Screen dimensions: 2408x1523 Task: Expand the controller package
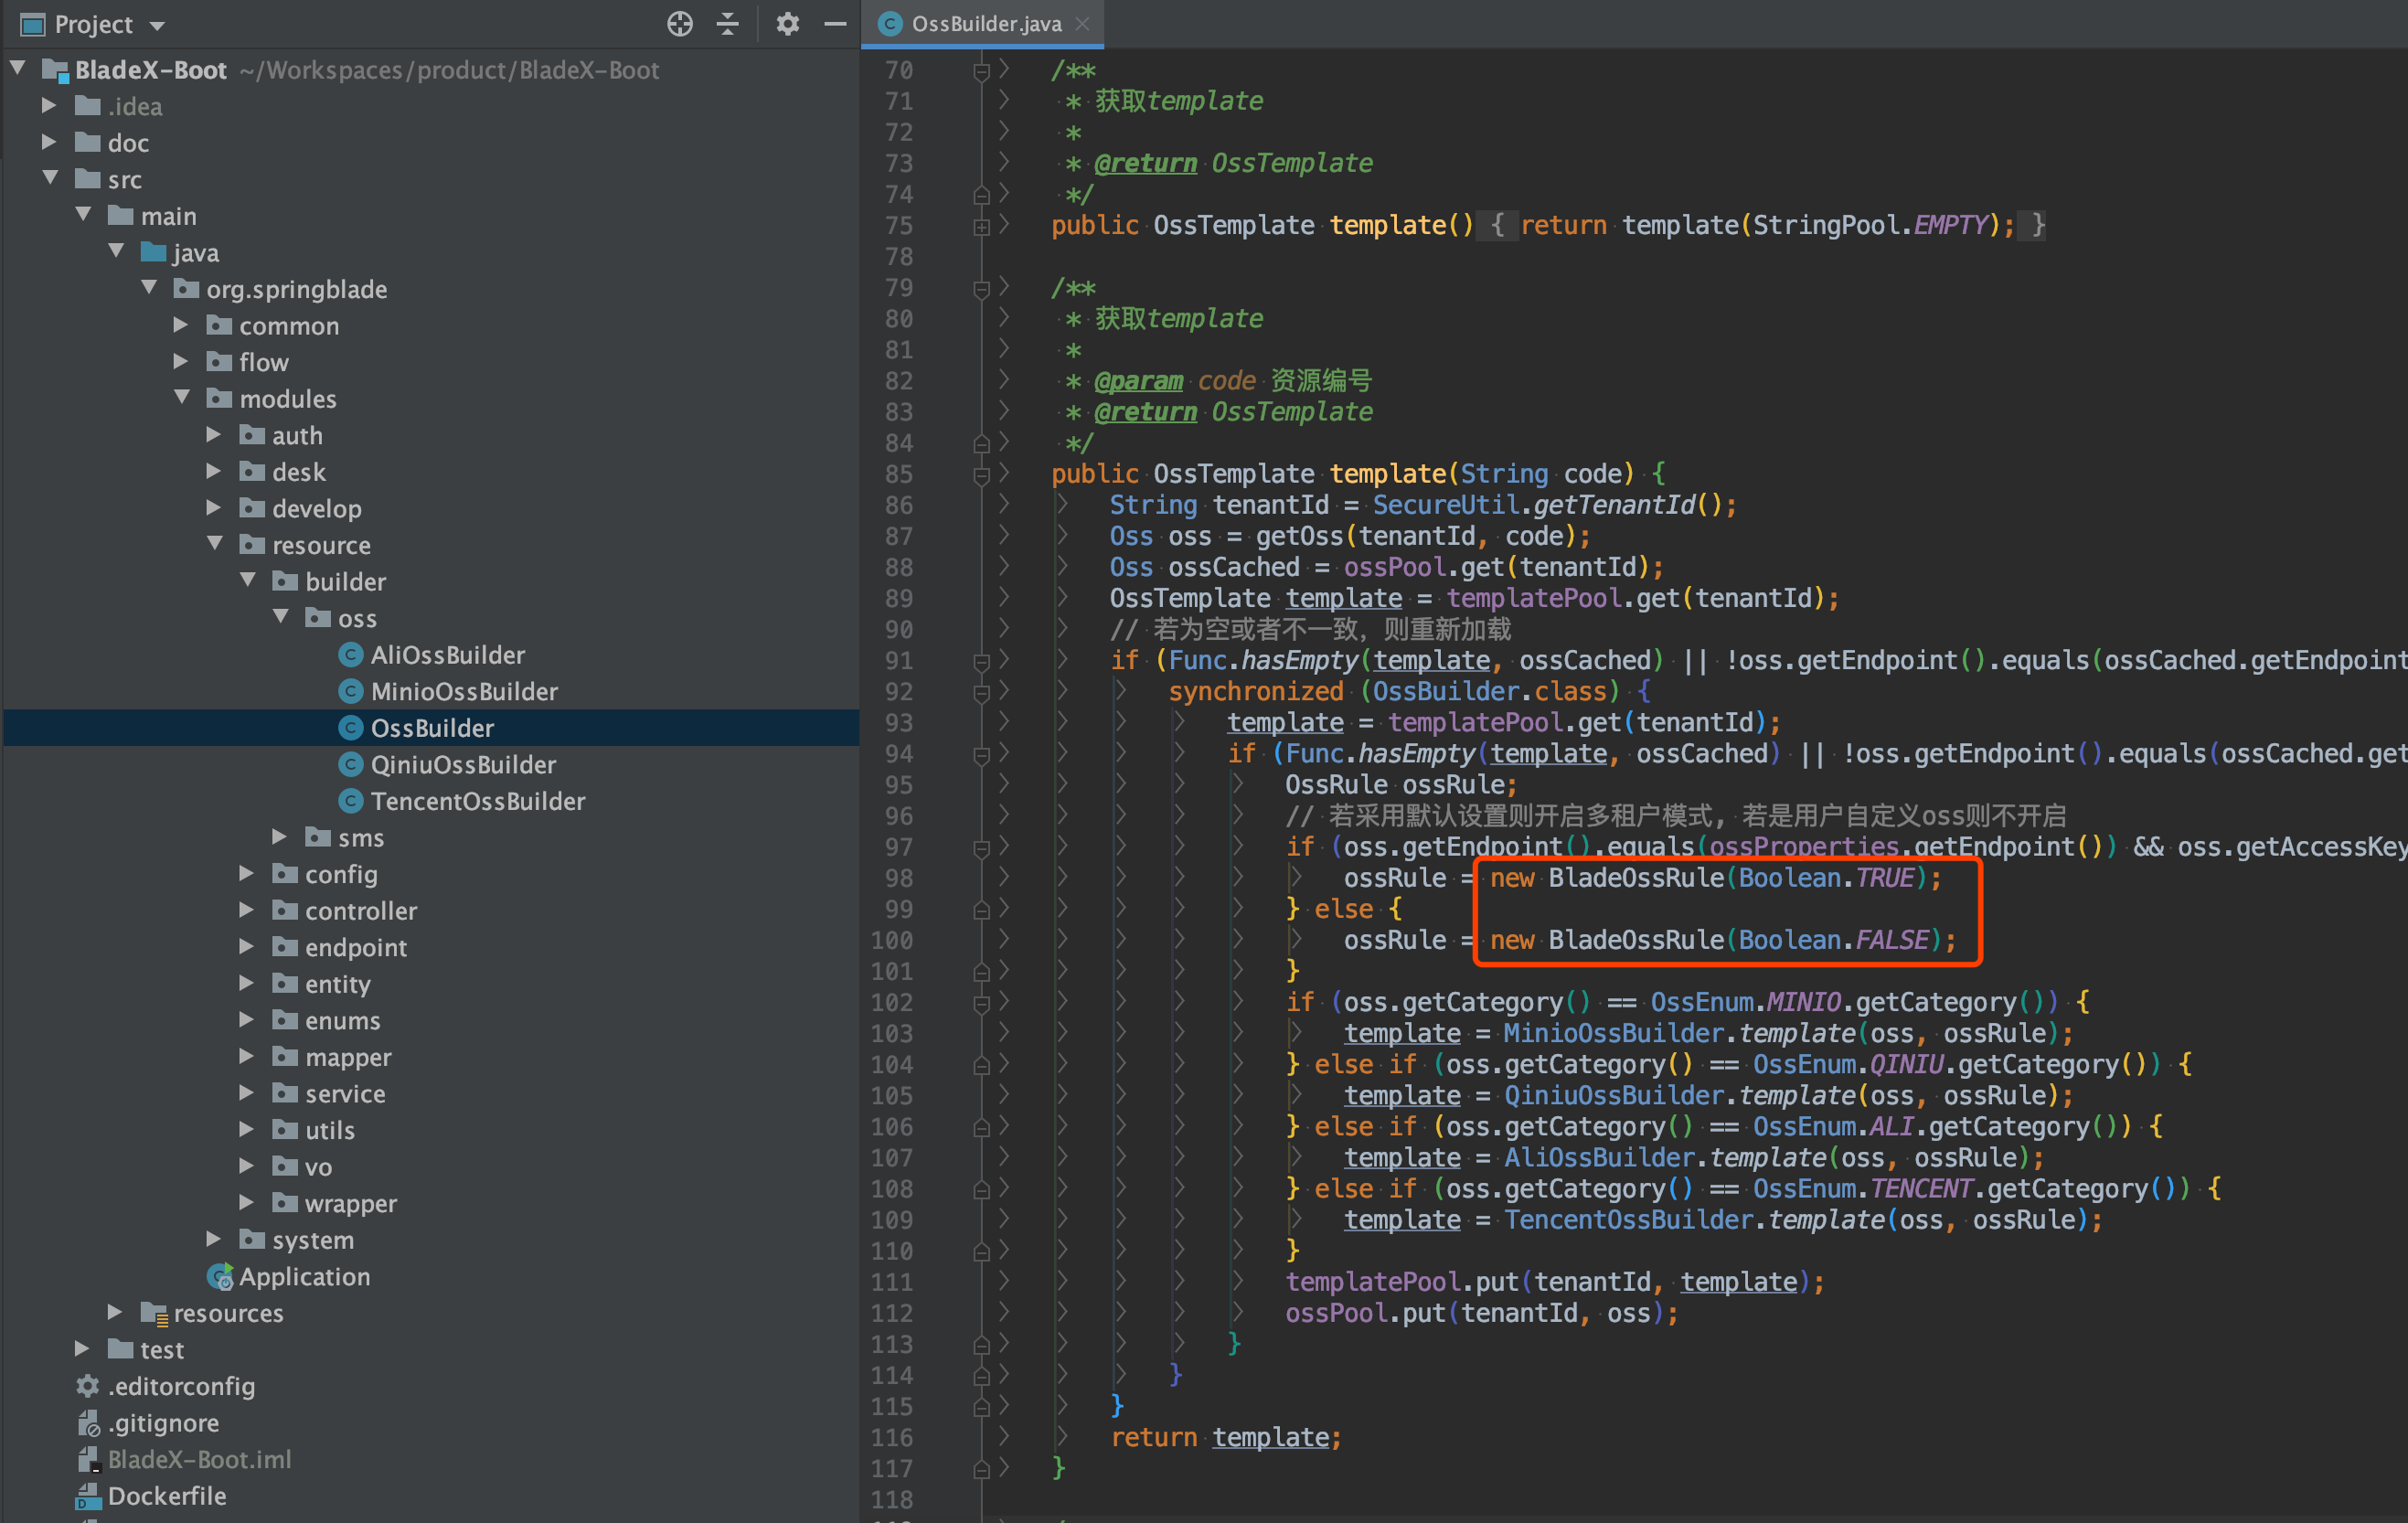pos(247,910)
